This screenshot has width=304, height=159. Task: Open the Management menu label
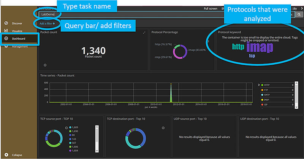pyautogui.click(x=20, y=46)
